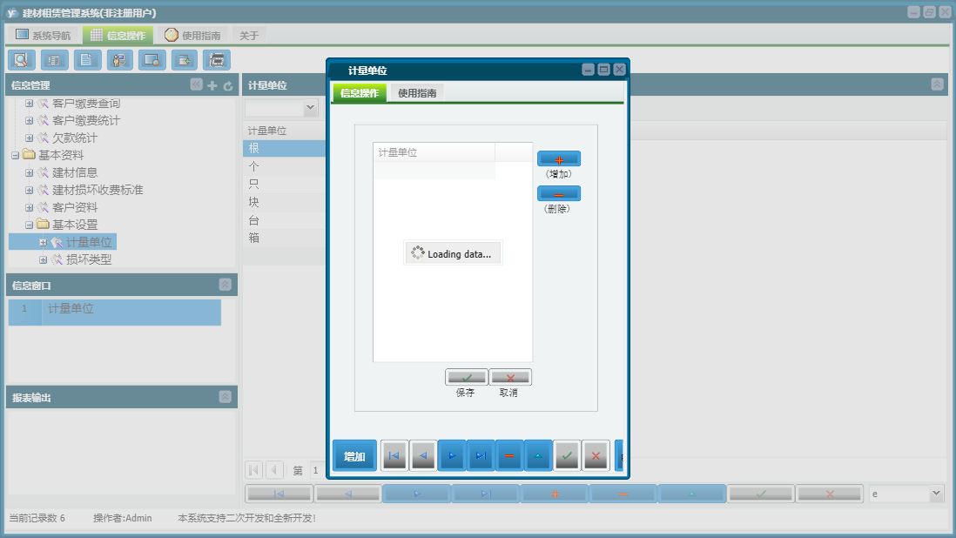Click the up-triangle in main window bottom bar

point(692,494)
